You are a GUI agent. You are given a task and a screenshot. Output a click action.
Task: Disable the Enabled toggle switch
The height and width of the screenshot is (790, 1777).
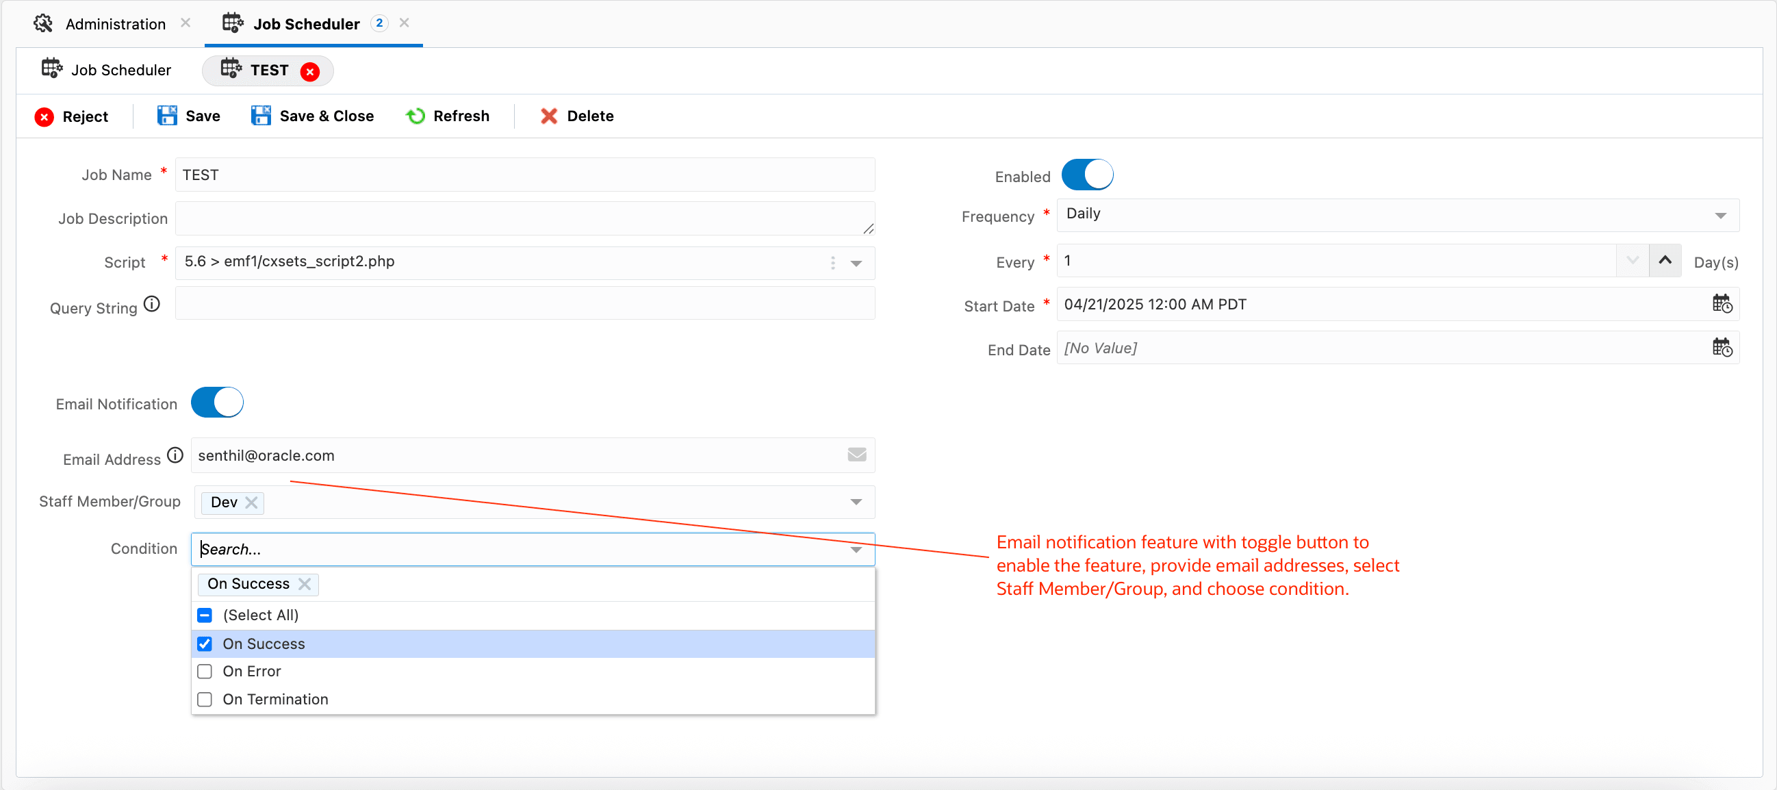(1086, 175)
